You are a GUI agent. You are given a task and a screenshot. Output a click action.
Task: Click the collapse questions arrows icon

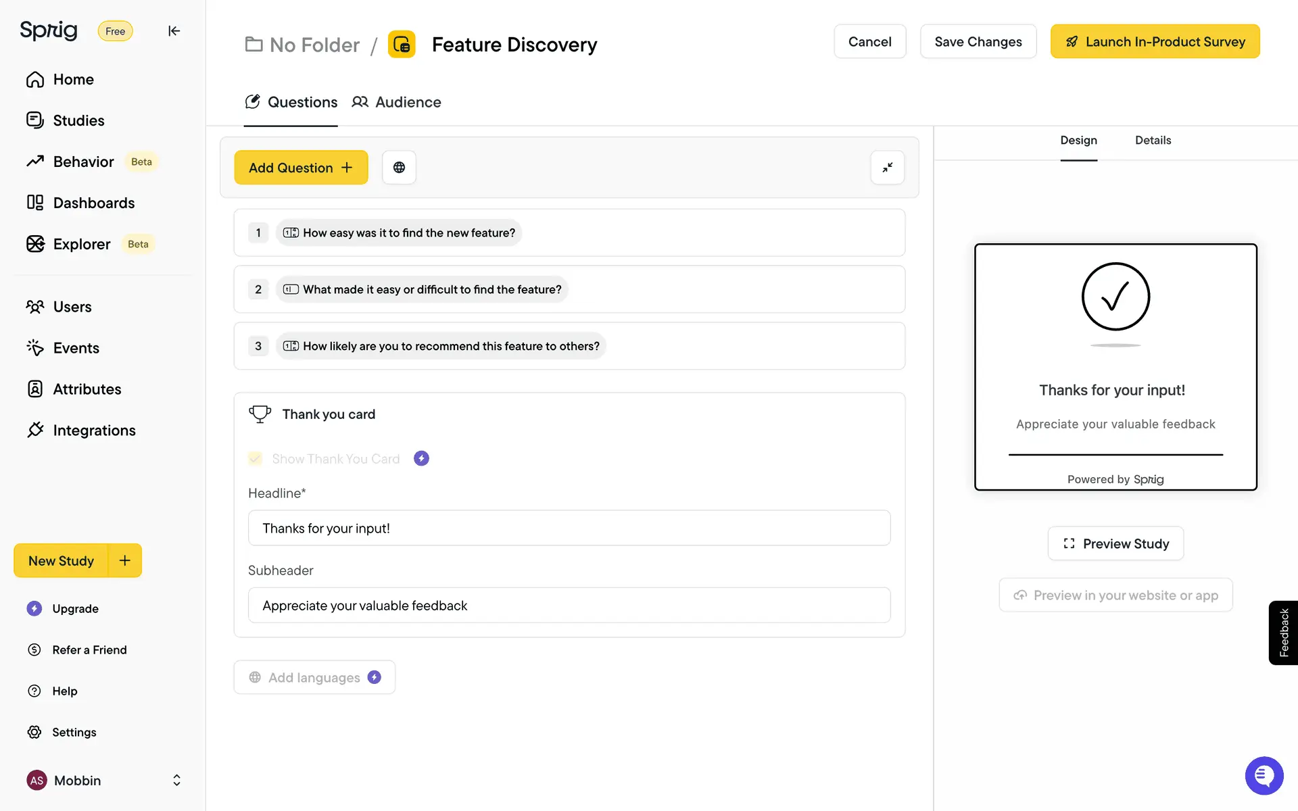887,168
